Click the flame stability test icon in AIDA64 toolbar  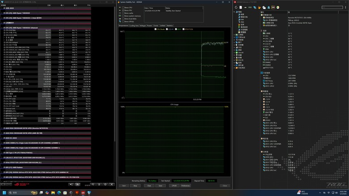(260, 7)
